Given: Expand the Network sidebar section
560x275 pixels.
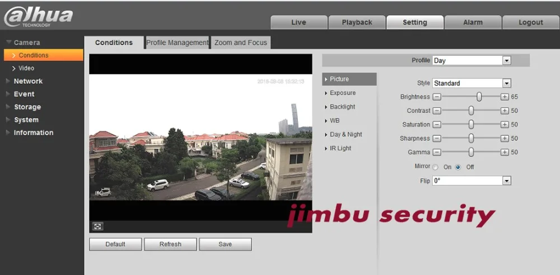Looking at the screenshot, I should (x=24, y=81).
